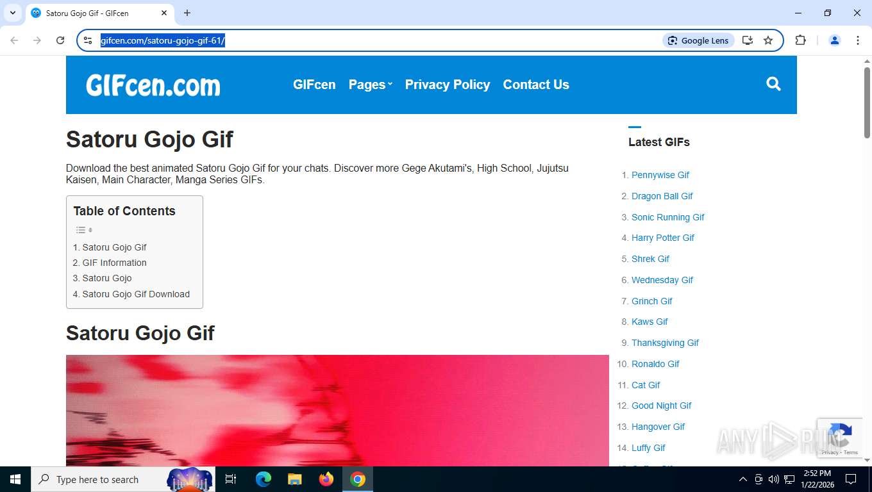The width and height of the screenshot is (872, 492).
Task: Open the Chrome three-dot menu
Action: click(x=858, y=40)
